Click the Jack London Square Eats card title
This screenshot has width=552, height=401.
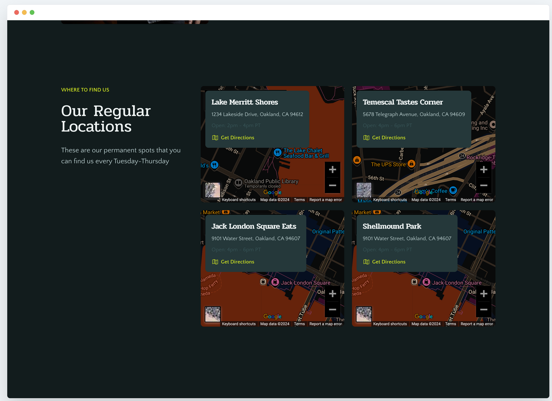(254, 226)
